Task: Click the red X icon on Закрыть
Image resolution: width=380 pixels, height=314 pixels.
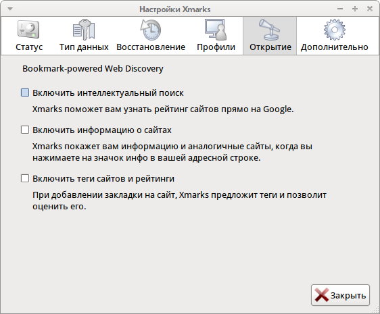Action: point(322,295)
